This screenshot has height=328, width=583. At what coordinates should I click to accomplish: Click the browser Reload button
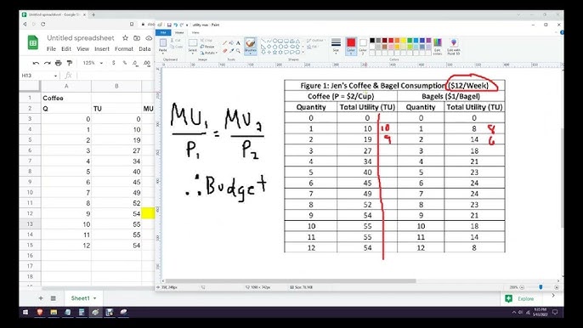click(x=43, y=24)
